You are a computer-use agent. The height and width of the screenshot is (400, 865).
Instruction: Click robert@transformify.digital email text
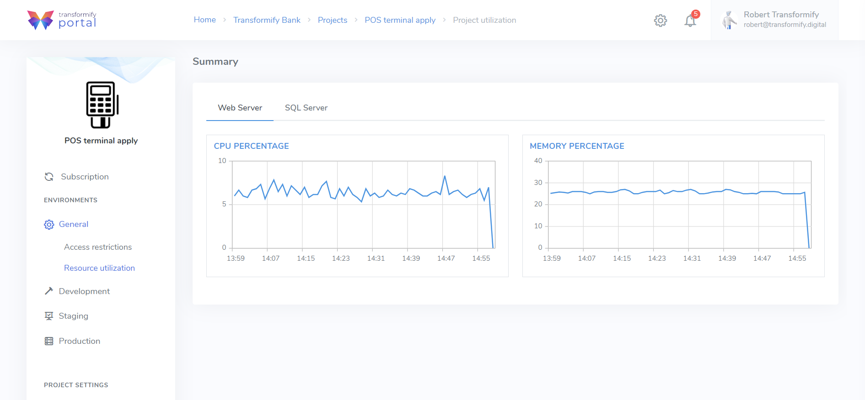point(785,25)
